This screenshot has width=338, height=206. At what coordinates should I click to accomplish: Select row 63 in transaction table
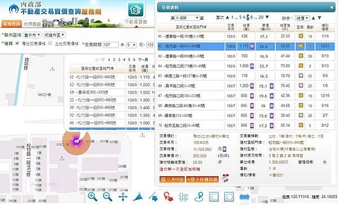pyautogui.click(x=246, y=56)
